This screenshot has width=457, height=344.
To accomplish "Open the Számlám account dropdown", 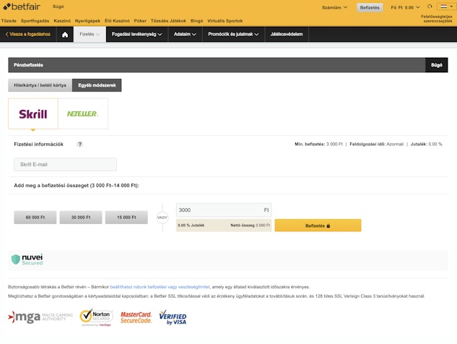I will (334, 7).
